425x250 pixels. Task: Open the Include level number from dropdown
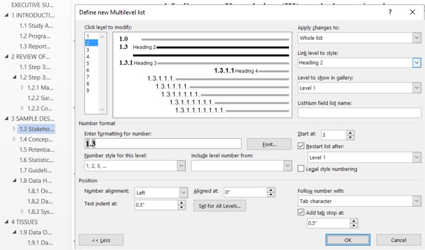coord(287,166)
